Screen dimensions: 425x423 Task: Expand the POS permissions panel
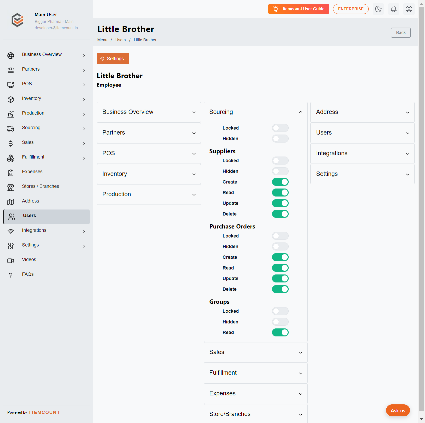[x=149, y=154]
